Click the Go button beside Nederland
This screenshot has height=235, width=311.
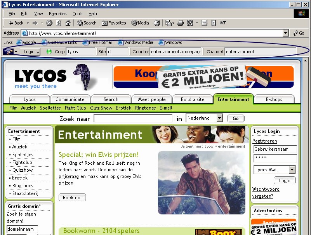click(235, 118)
